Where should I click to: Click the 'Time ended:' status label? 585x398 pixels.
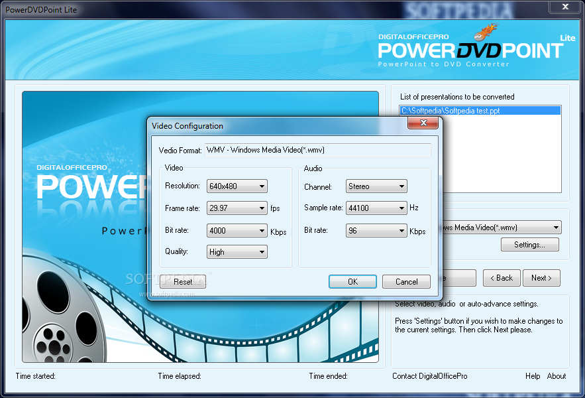click(328, 376)
